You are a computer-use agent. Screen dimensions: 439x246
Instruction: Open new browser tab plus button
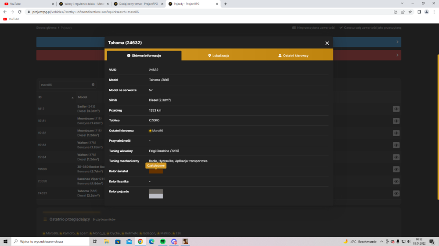tap(226, 4)
